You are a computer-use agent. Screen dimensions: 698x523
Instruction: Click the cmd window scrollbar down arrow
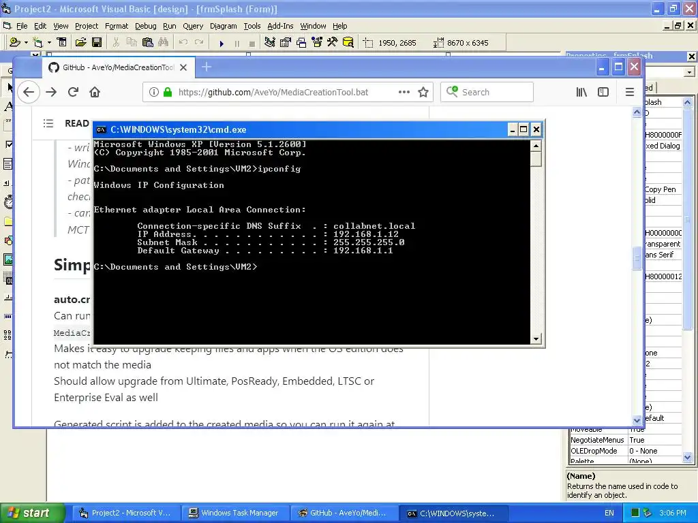[x=536, y=339]
